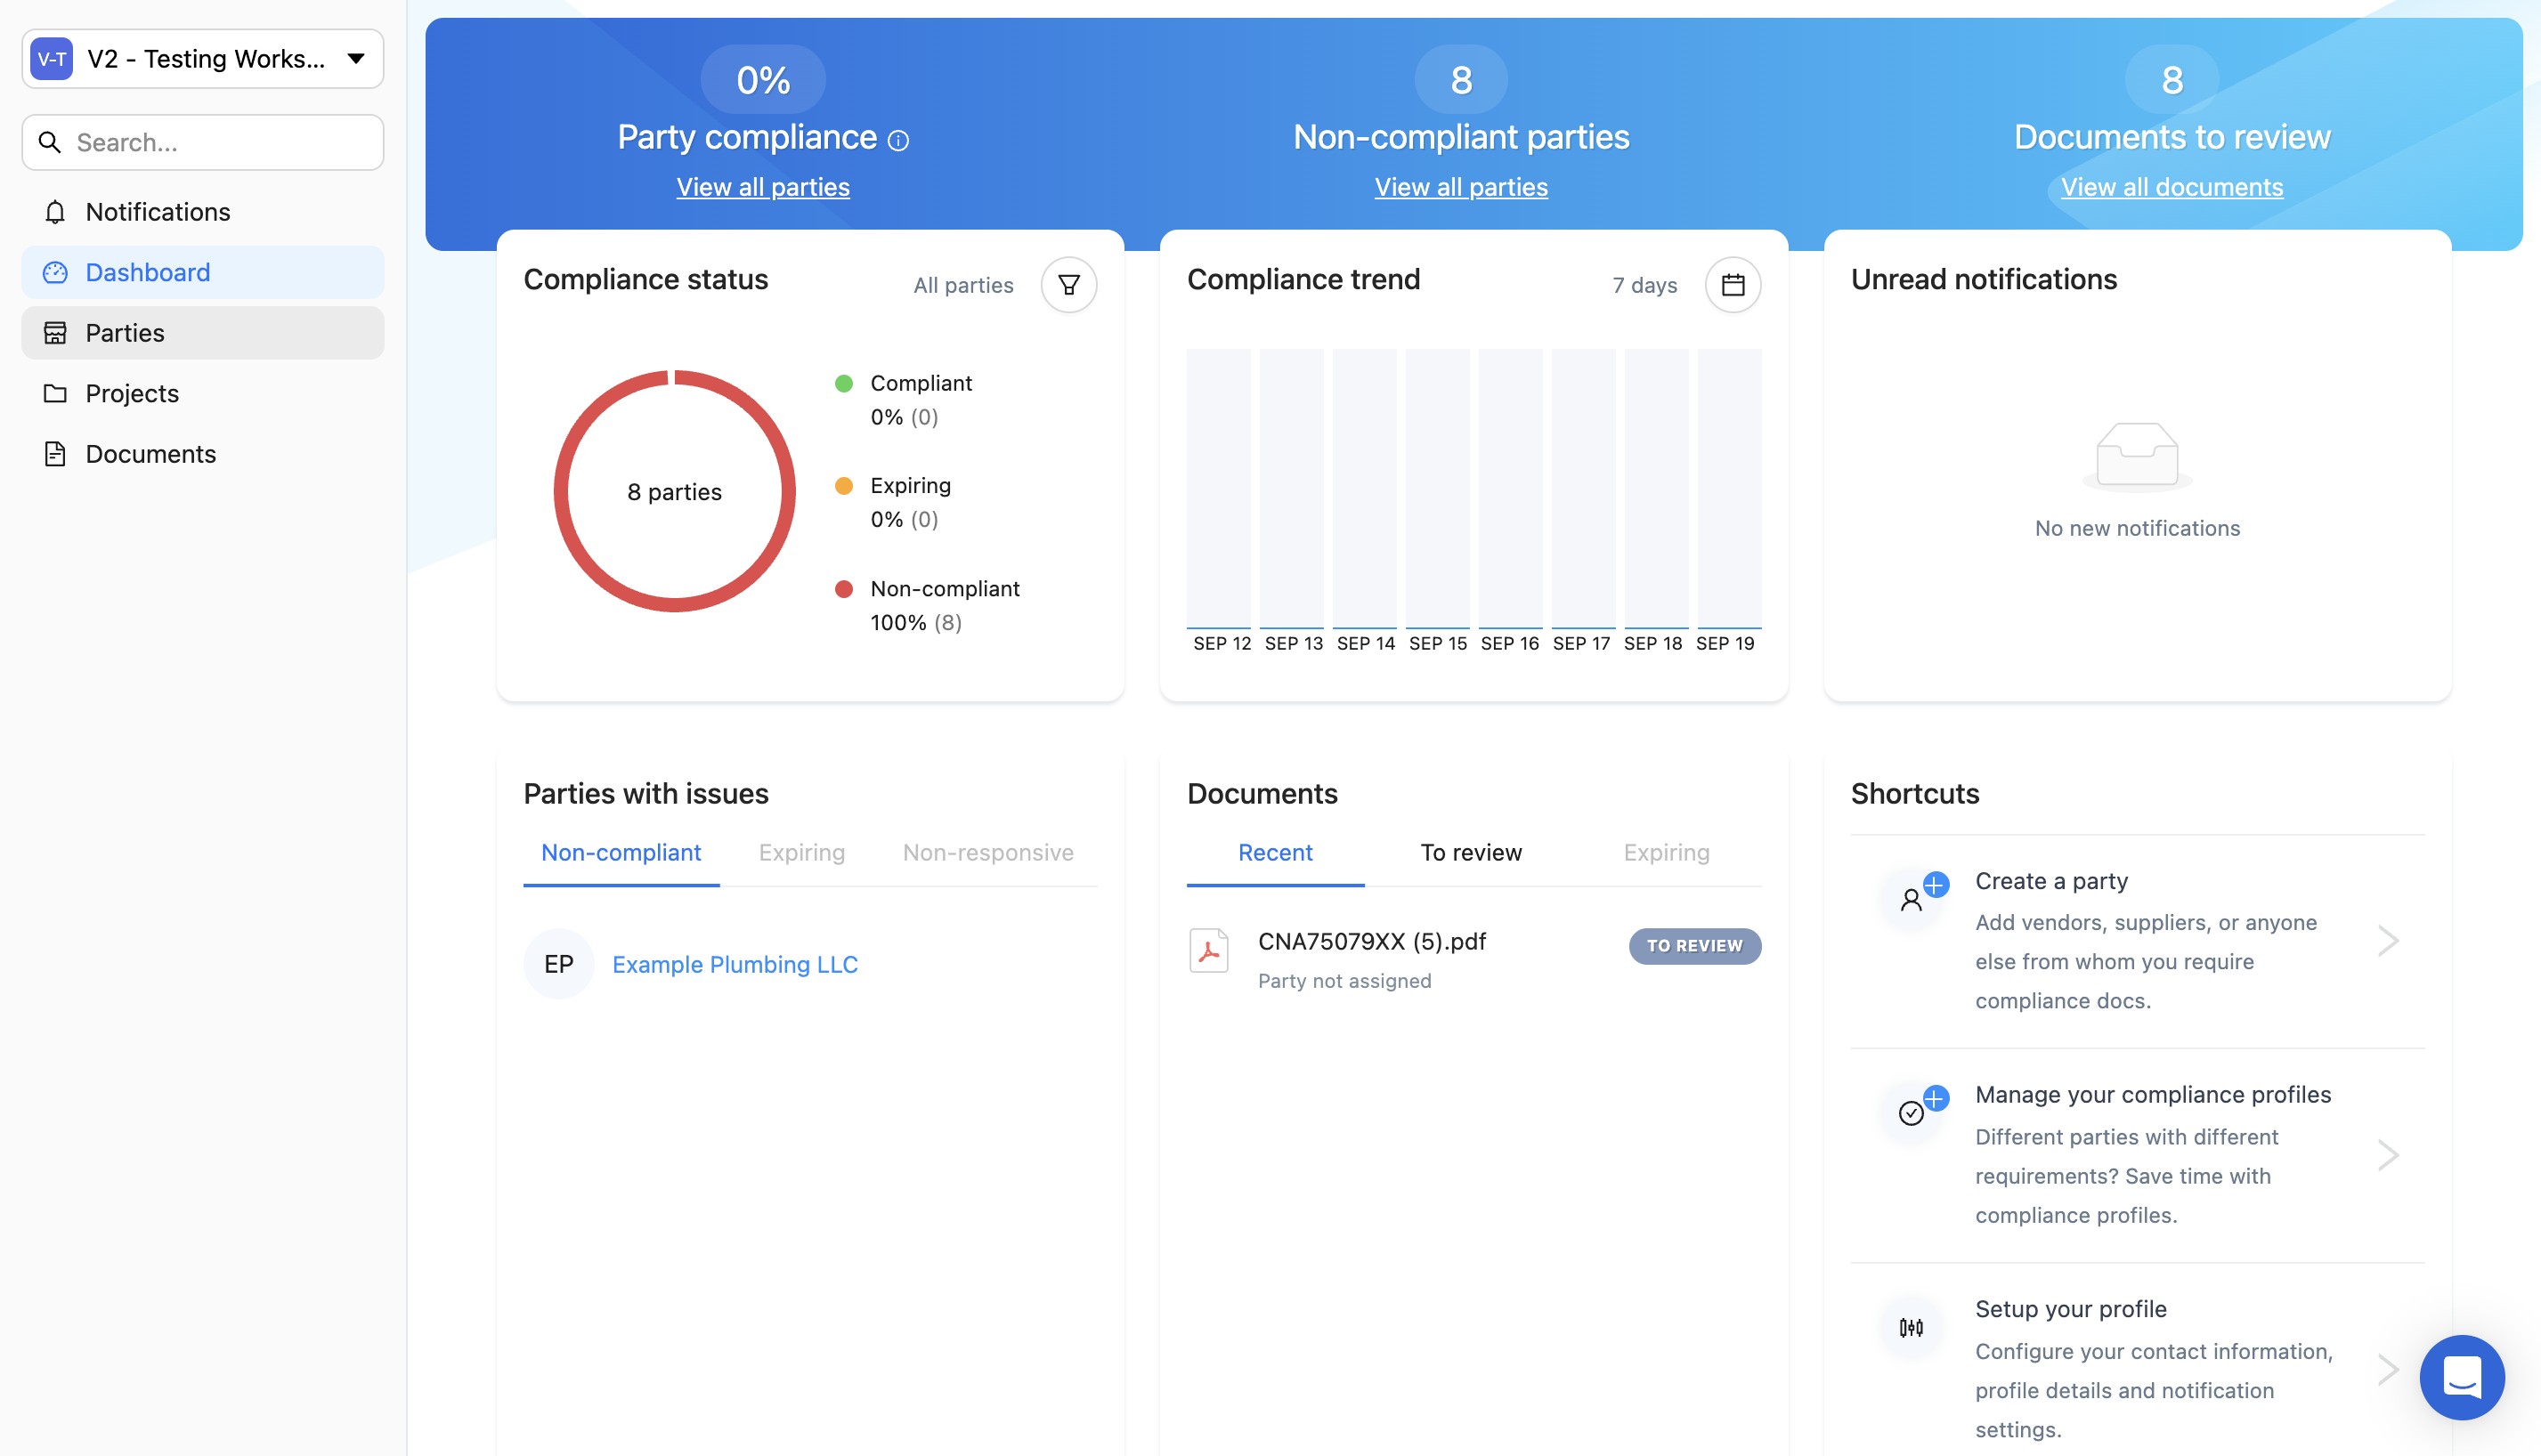Click the Party compliance info icon
Image resolution: width=2541 pixels, height=1456 pixels.
pos(898,141)
